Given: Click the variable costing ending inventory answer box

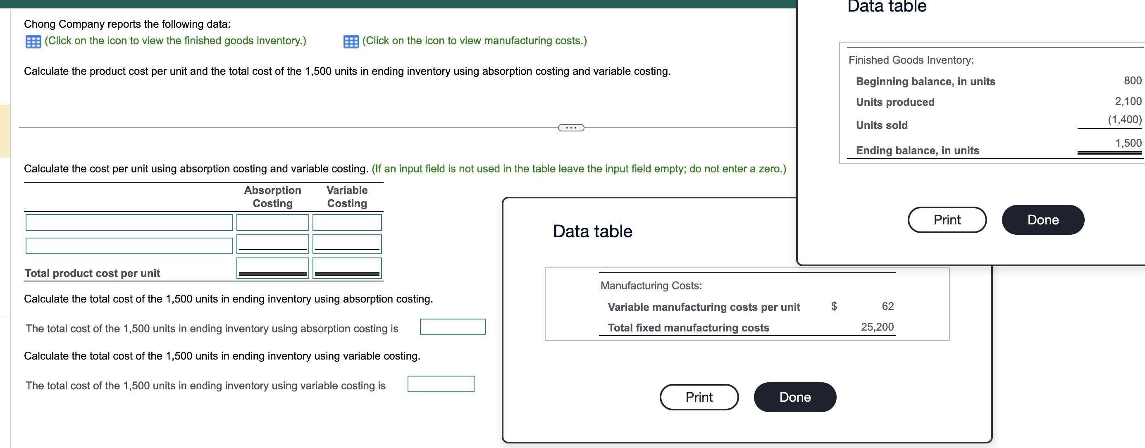Looking at the screenshot, I should point(441,384).
